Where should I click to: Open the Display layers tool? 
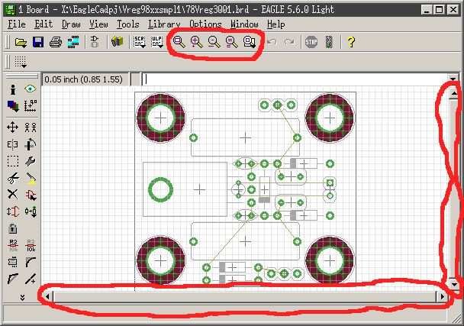pyautogui.click(x=13, y=106)
